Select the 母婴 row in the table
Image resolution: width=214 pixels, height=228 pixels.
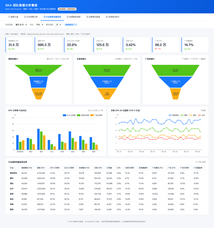(x=107, y=204)
